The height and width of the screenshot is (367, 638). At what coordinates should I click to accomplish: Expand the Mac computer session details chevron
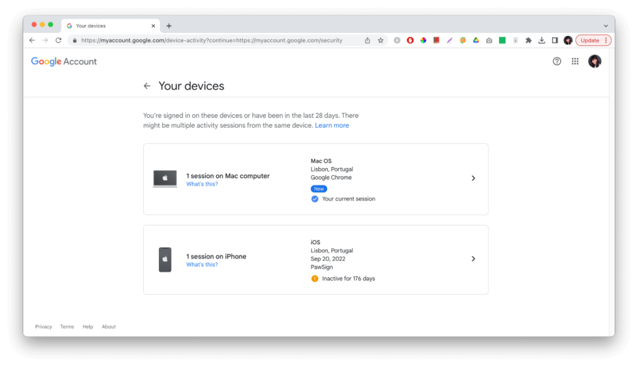pos(473,179)
